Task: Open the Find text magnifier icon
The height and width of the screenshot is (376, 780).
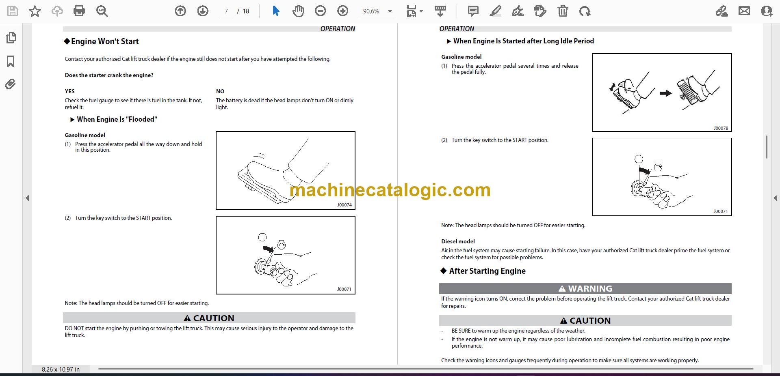Action: coord(102,11)
